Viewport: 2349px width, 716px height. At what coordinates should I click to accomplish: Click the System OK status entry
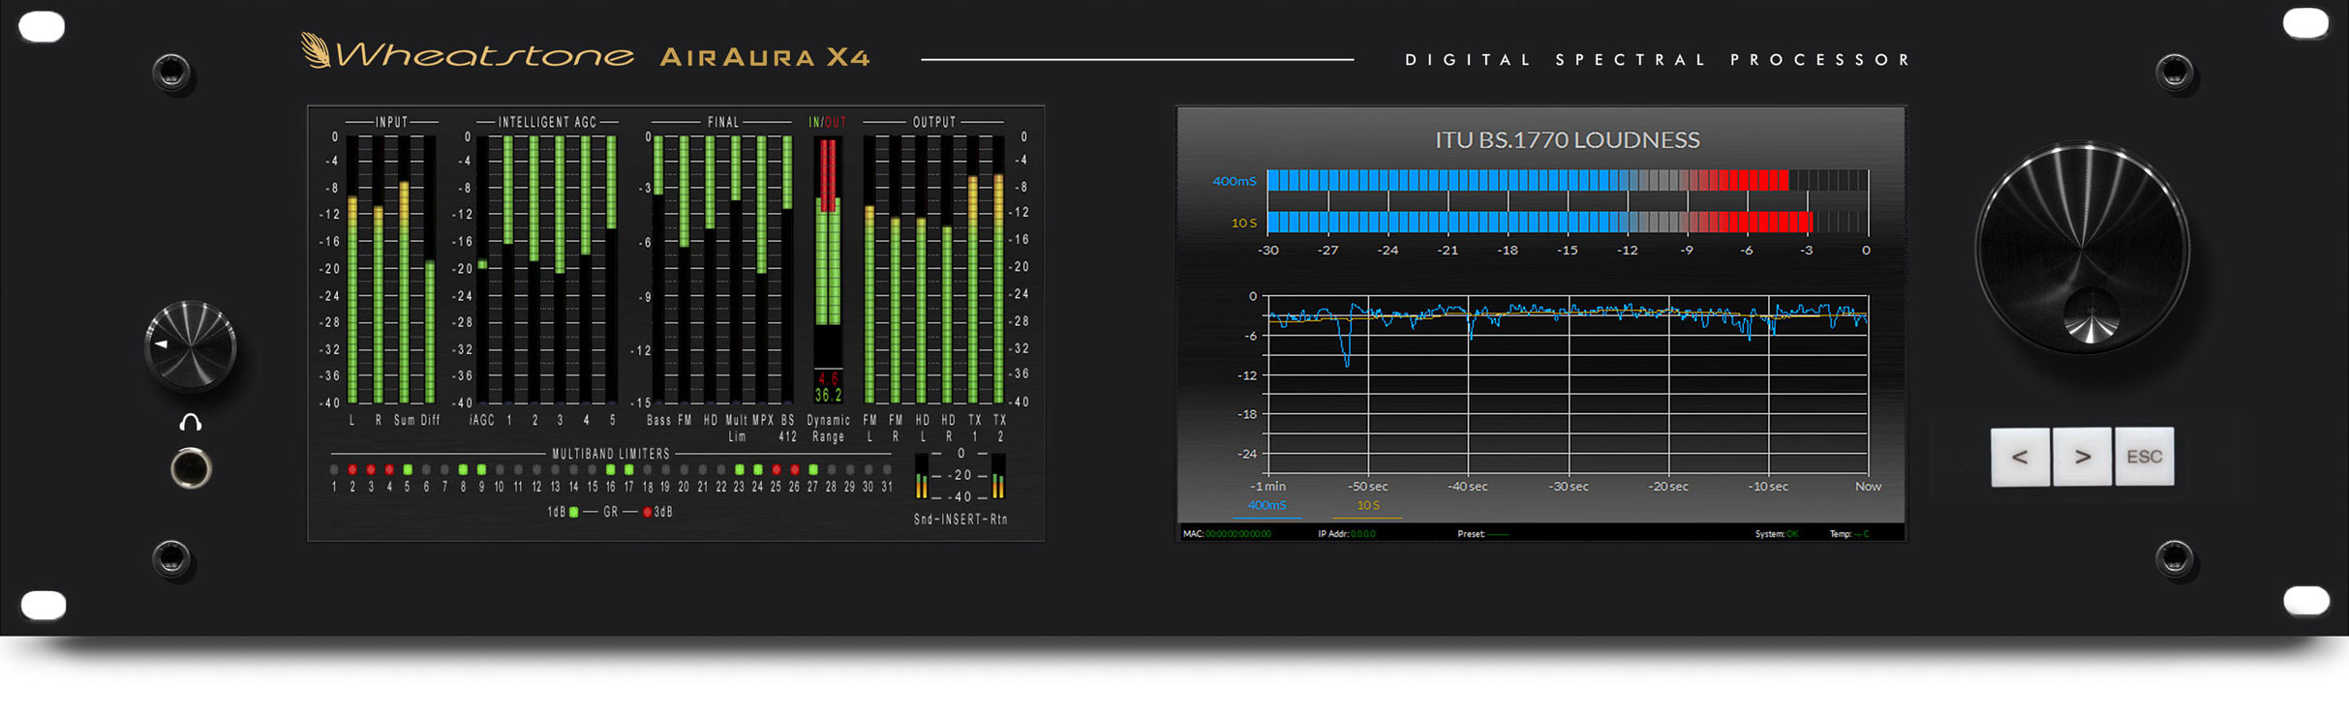(1777, 534)
